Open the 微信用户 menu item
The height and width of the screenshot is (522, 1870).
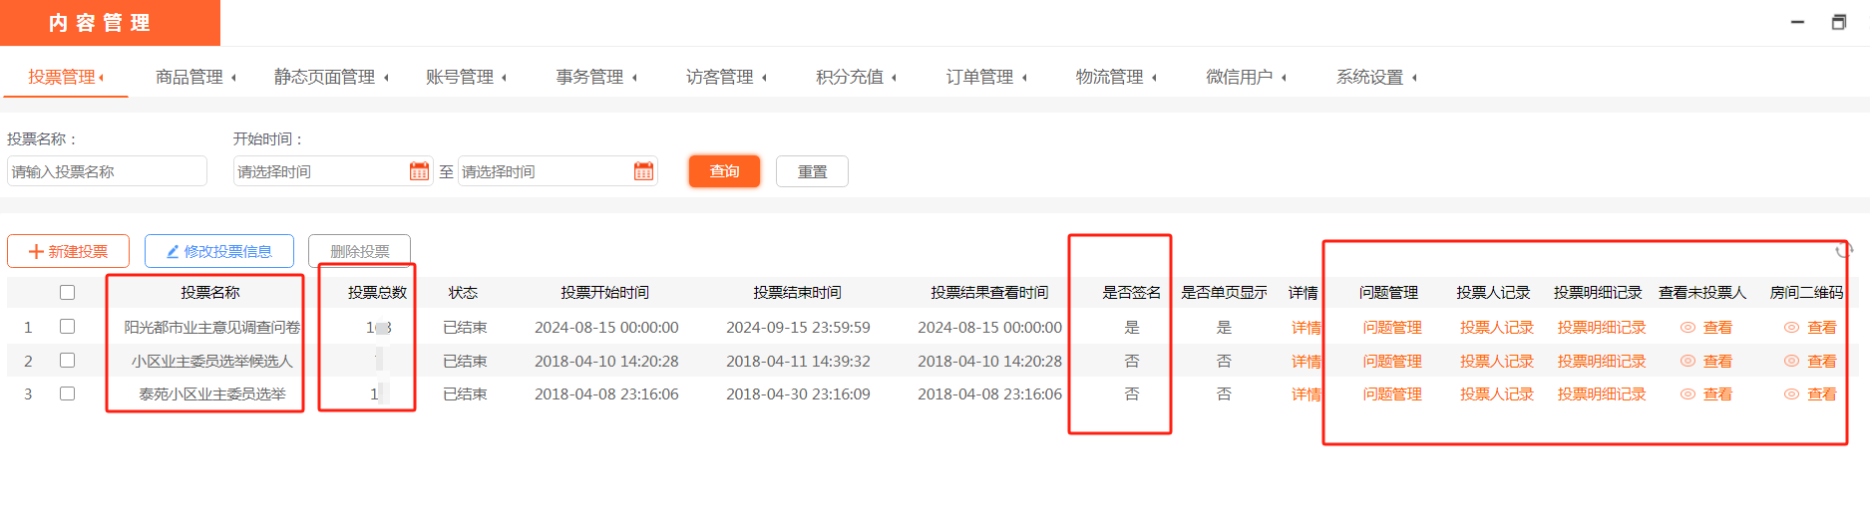[1245, 77]
